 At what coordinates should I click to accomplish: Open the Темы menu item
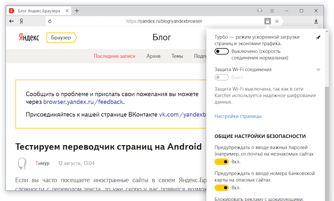(177, 56)
